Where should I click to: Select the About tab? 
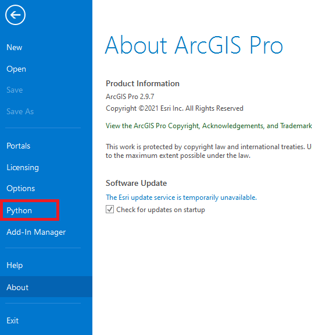[46, 287]
